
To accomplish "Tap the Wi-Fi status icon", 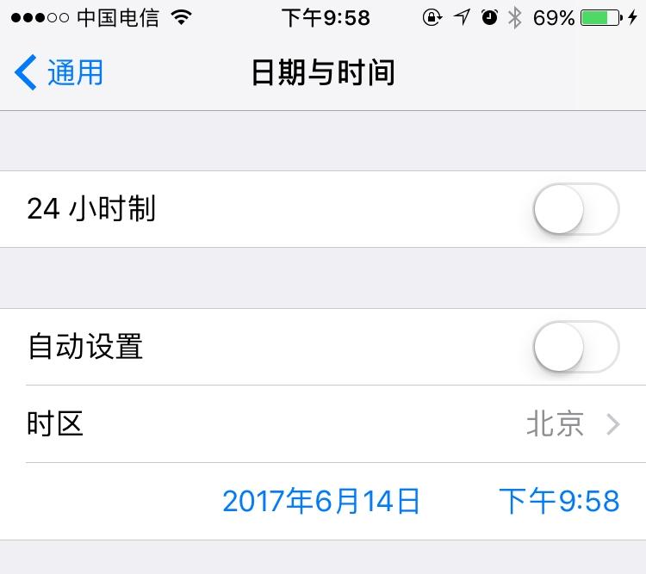I will (x=182, y=17).
